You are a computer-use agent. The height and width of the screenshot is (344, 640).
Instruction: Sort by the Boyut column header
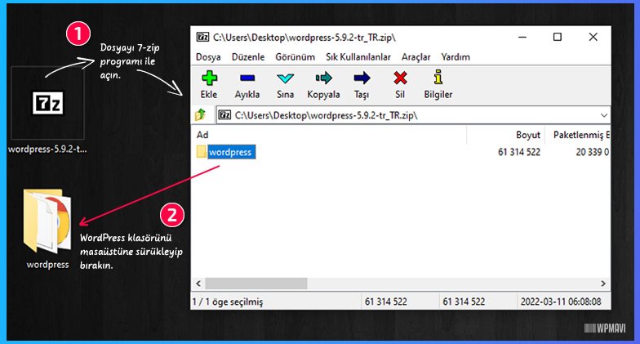(527, 135)
